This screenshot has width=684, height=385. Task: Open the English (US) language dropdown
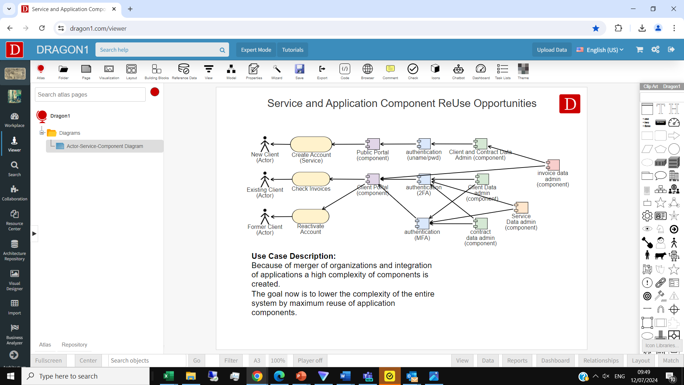pyautogui.click(x=601, y=50)
